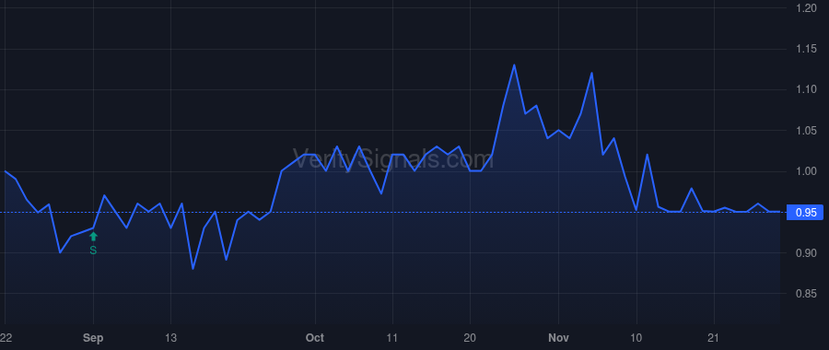Image resolution: width=829 pixels, height=350 pixels.
Task: Click the 1.10 price axis label
Action: [806, 90]
